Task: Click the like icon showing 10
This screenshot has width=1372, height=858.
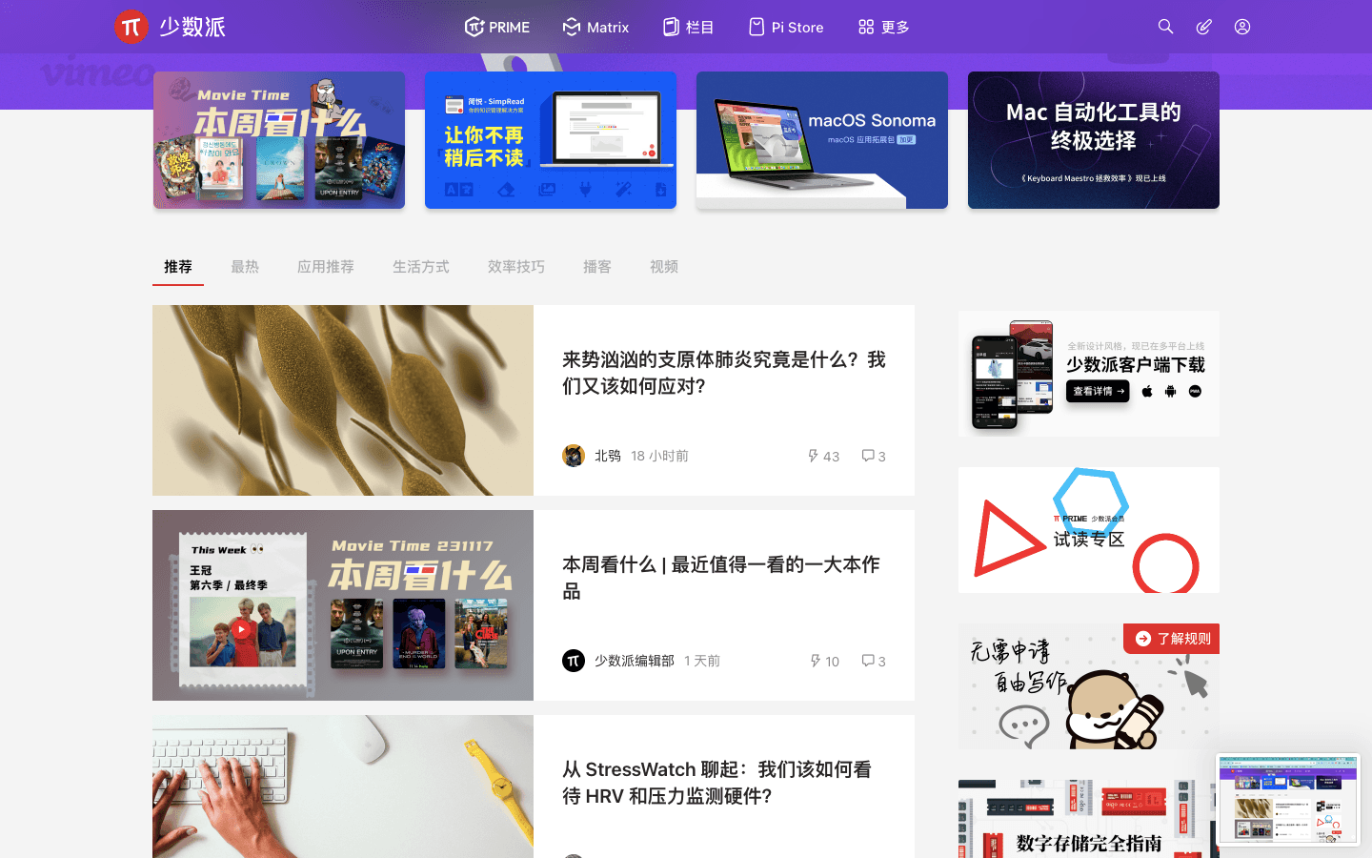Action: [815, 661]
